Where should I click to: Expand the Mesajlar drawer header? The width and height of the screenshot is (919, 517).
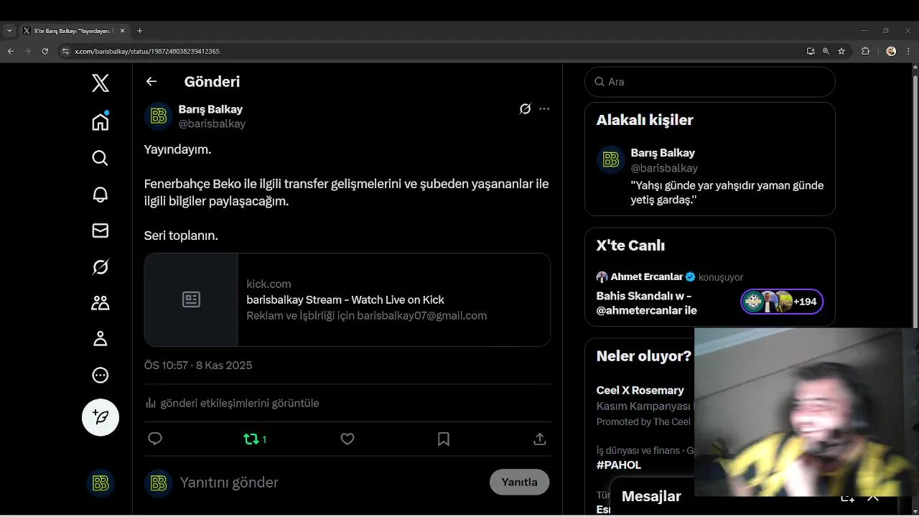[x=651, y=496]
